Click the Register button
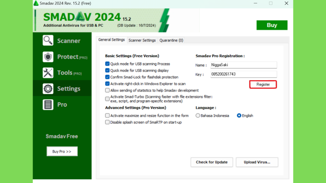Viewport: 326px width, 183px height. 263,85
